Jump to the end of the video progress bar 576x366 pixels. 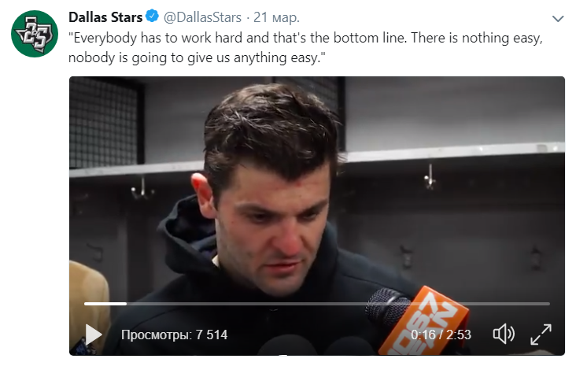tap(549, 304)
